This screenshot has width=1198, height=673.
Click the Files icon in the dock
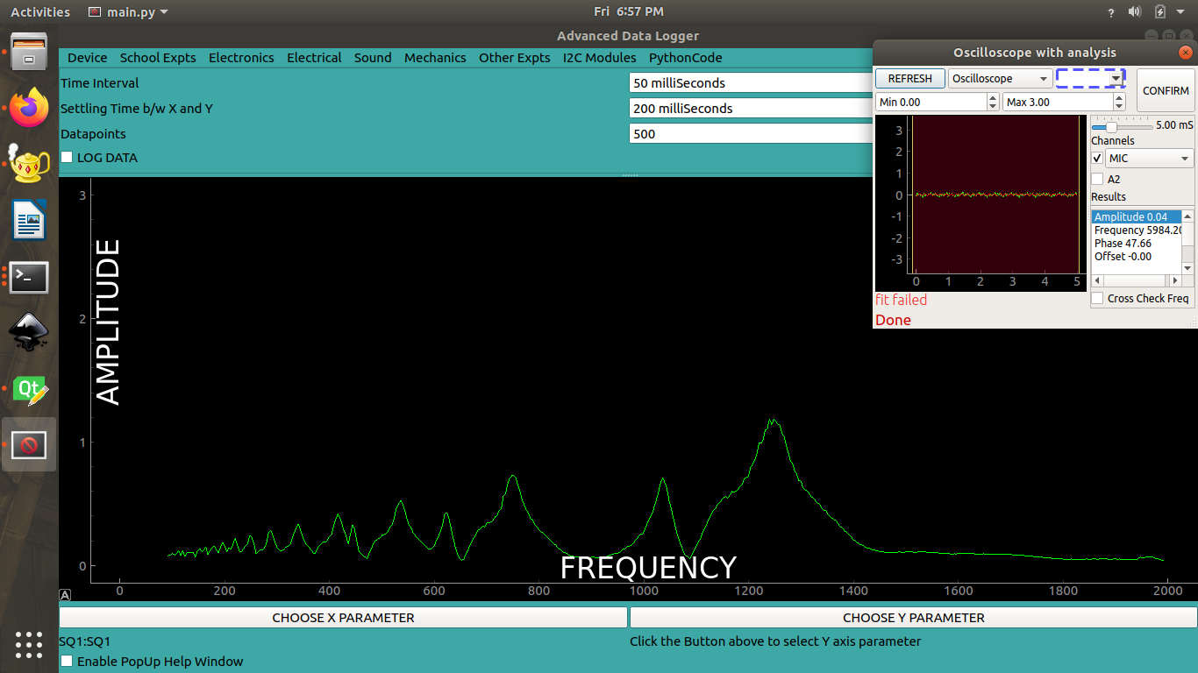pyautogui.click(x=29, y=53)
